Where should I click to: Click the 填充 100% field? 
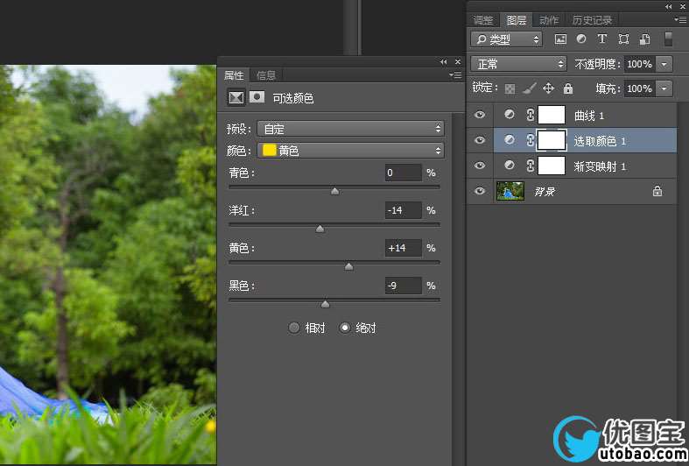(x=640, y=88)
